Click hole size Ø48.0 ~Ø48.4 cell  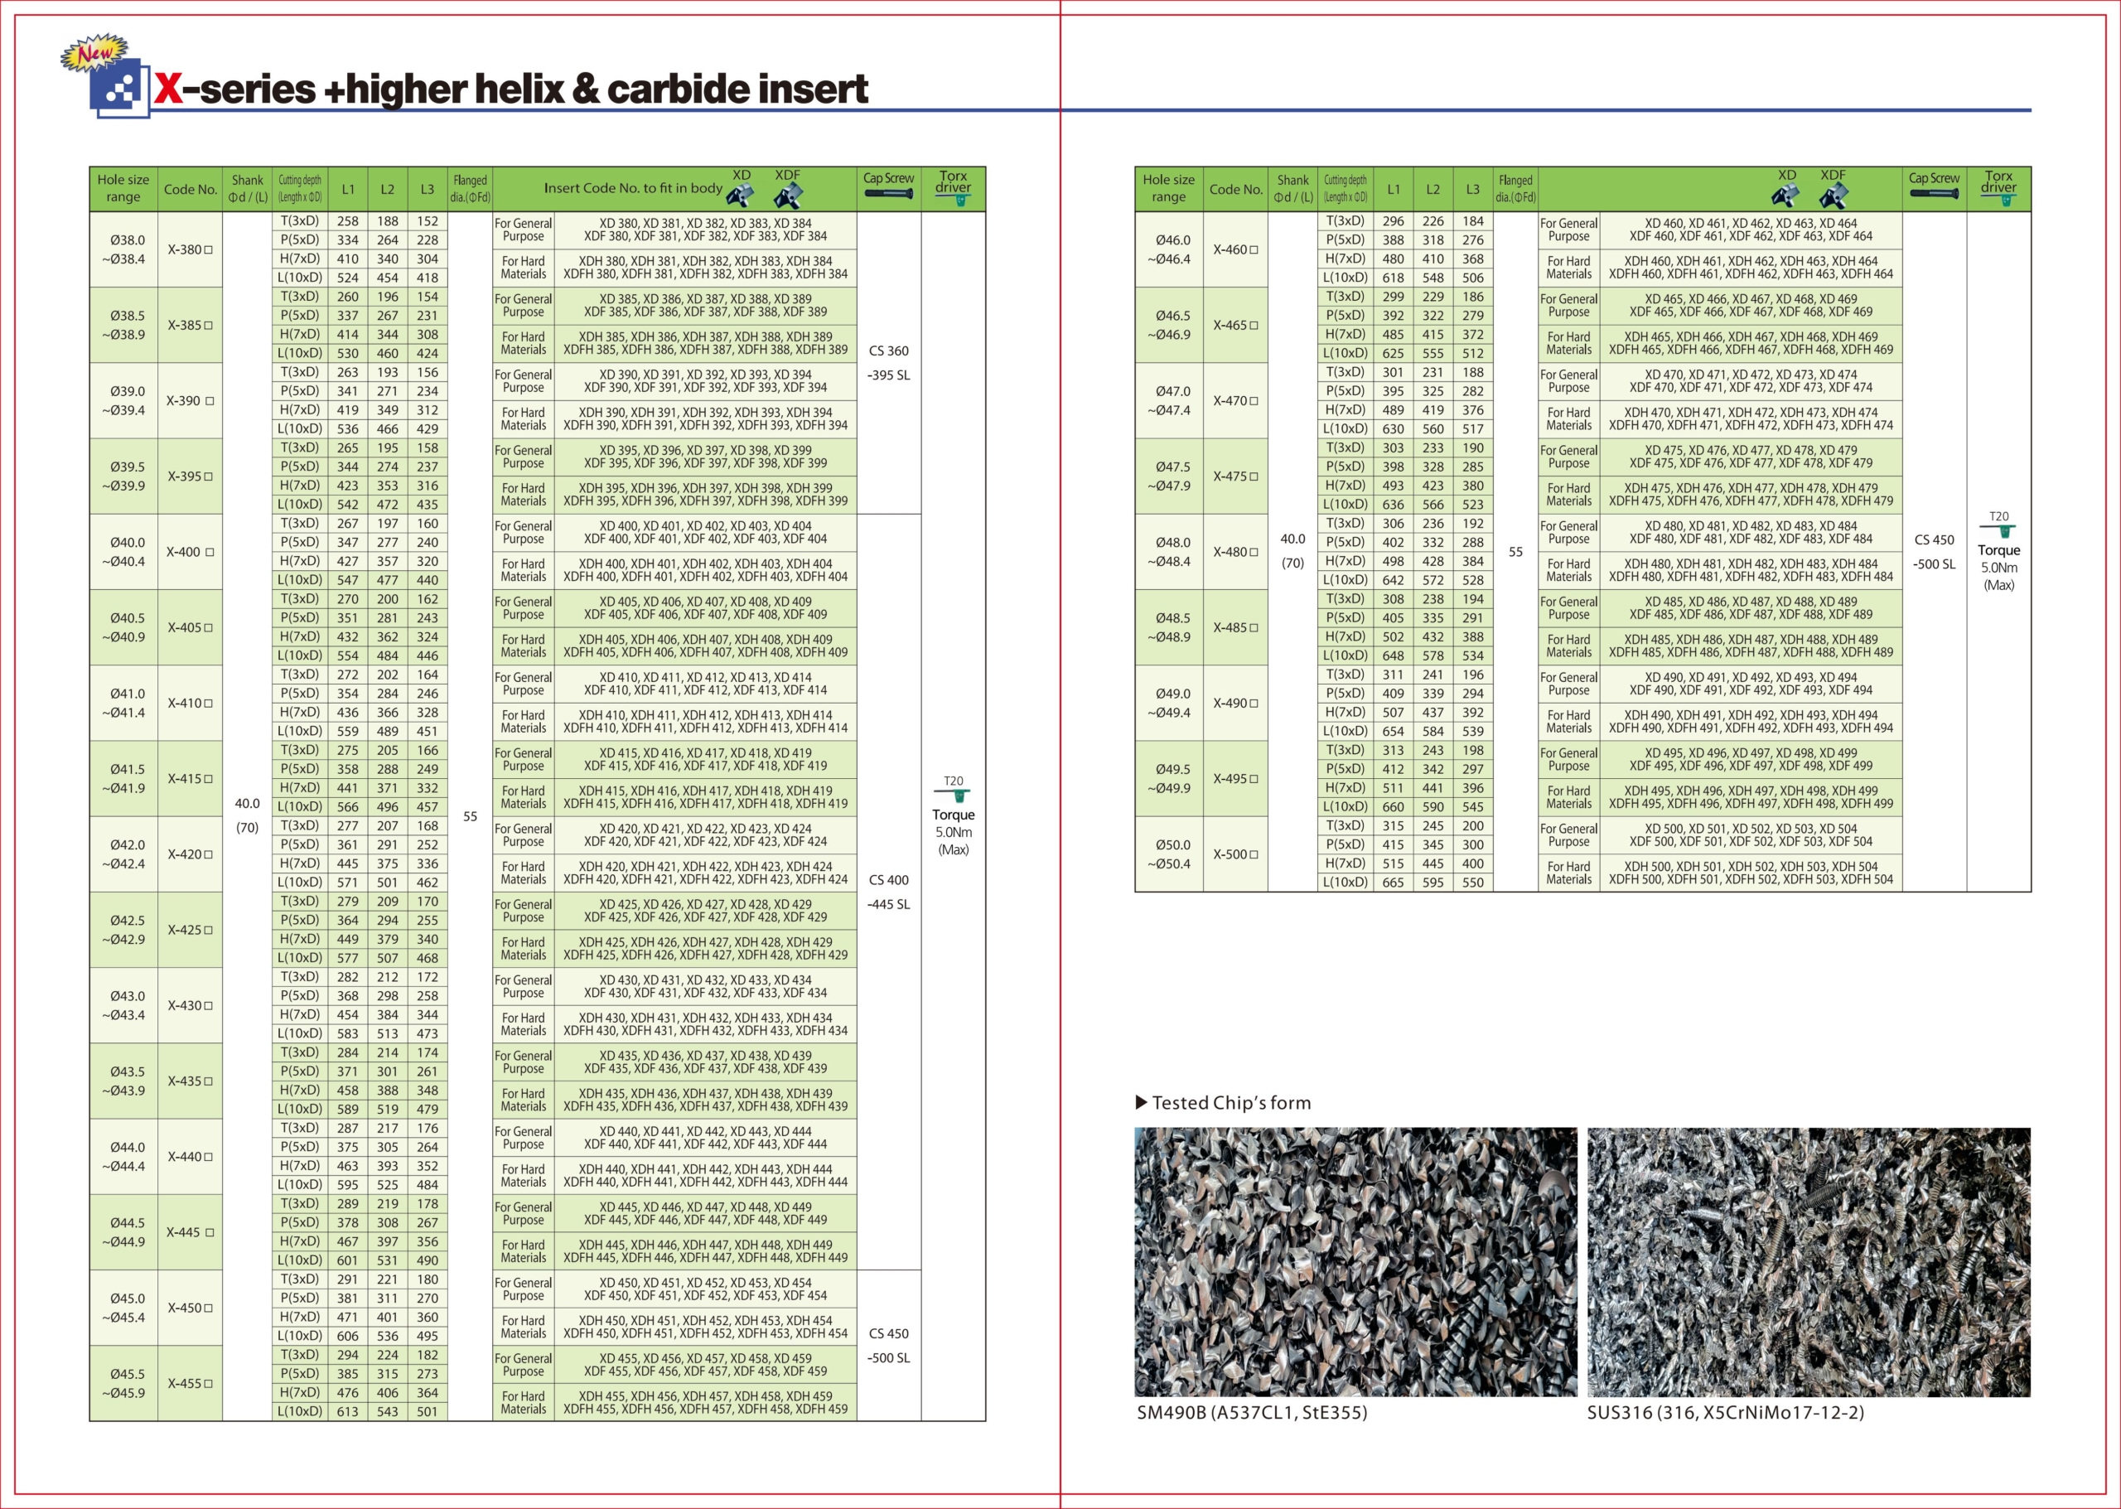pos(1169,552)
